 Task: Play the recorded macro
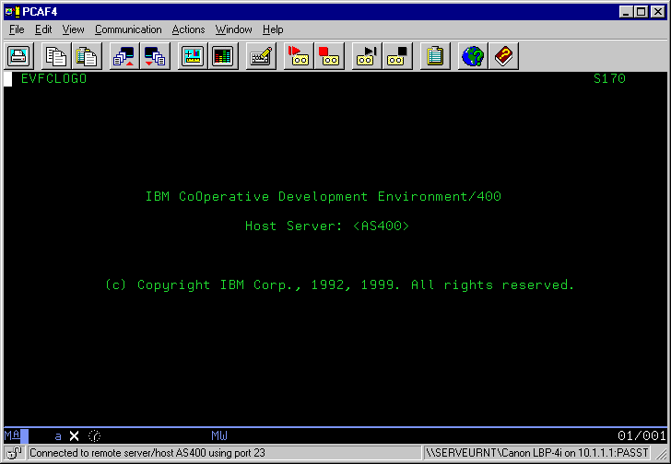[x=366, y=56]
